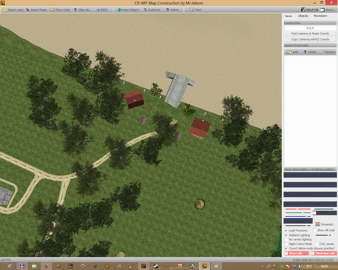Click the volume speaker icon in system tray
The image size is (338, 270).
(300, 266)
